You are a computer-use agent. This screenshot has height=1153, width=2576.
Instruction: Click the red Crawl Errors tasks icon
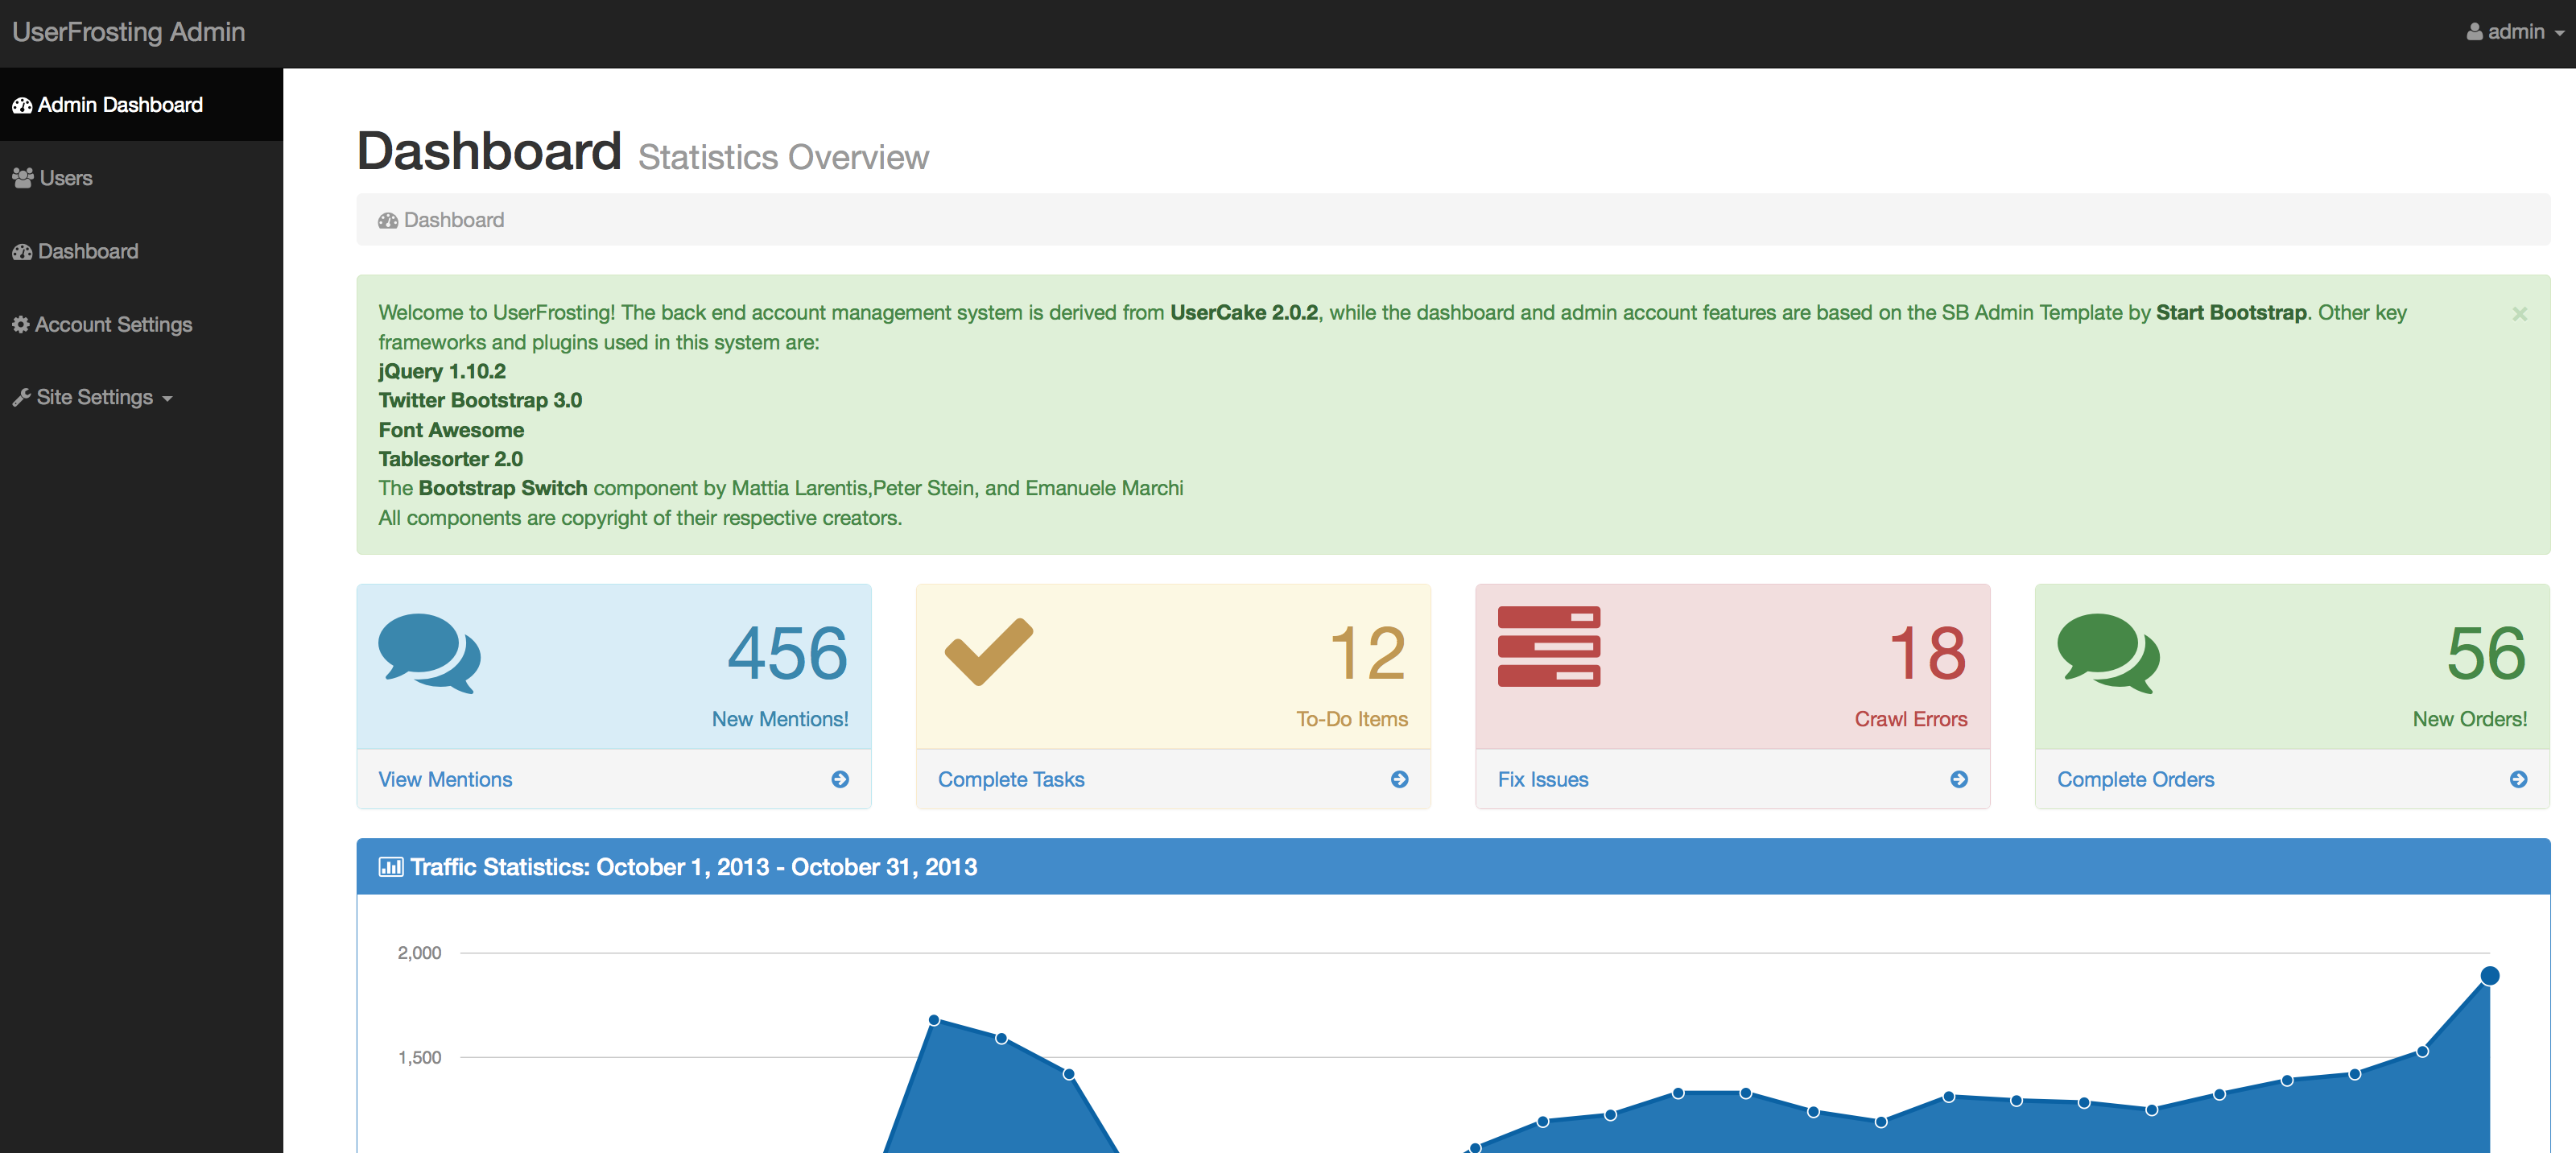pyautogui.click(x=1548, y=646)
